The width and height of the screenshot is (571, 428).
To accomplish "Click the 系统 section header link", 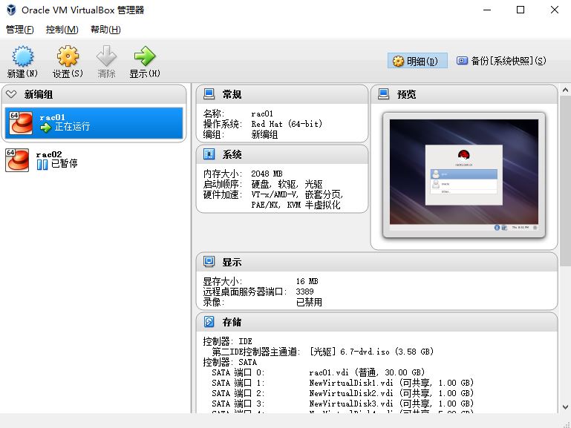I will tap(232, 154).
